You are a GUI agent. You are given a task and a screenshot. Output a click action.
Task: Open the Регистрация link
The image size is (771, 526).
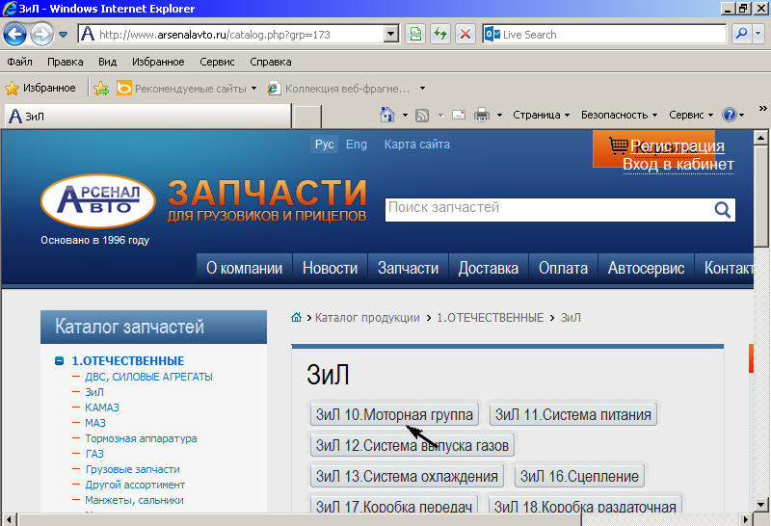(678, 146)
